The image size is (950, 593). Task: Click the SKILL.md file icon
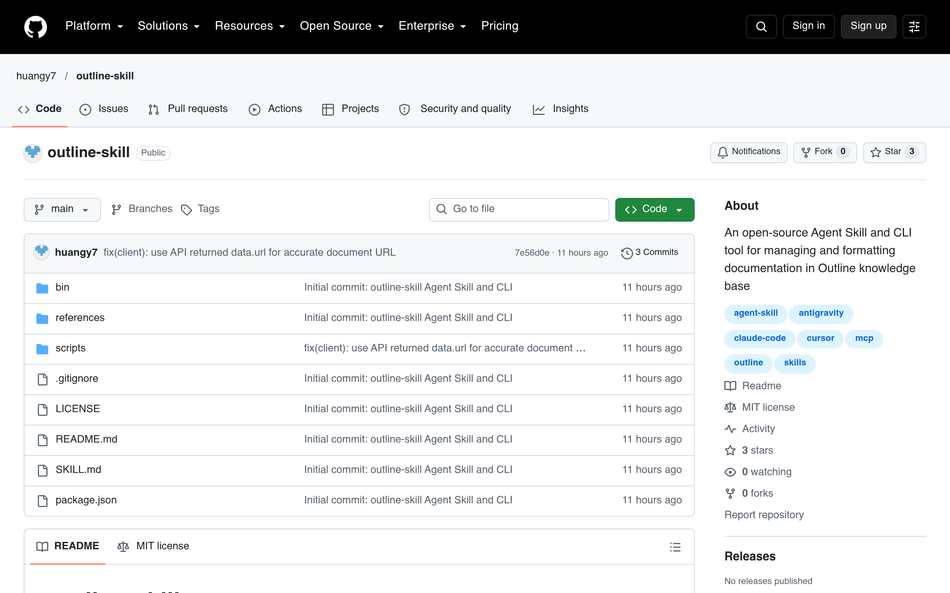tap(42, 470)
